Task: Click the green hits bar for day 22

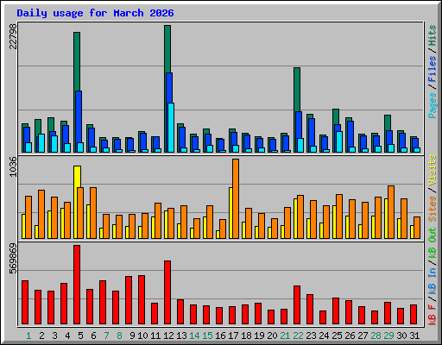Action: [x=297, y=90]
